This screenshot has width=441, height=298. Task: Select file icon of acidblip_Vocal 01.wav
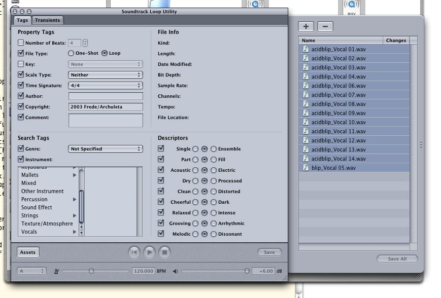tap(306, 49)
